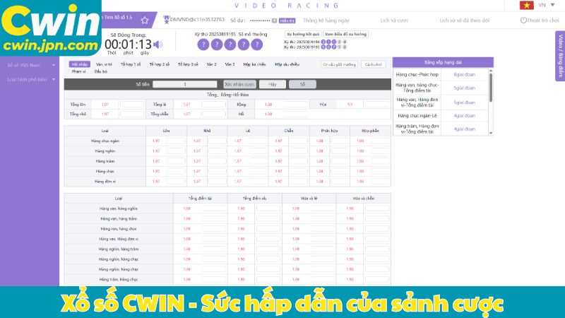Click the last purple question-mark result ball
565x318 pixels.
[x=258, y=45]
